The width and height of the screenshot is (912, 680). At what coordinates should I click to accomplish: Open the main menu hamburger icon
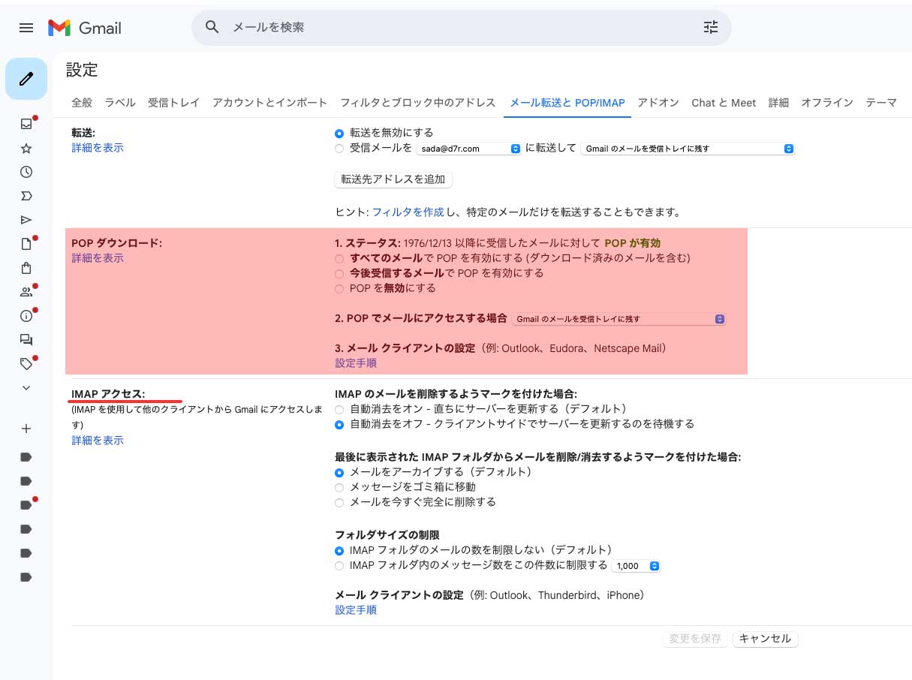point(26,28)
